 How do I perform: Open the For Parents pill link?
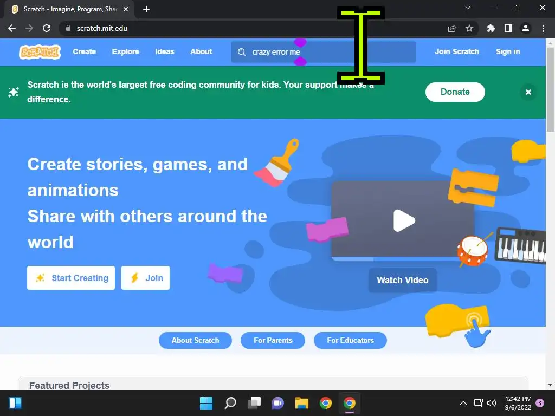[273, 340]
